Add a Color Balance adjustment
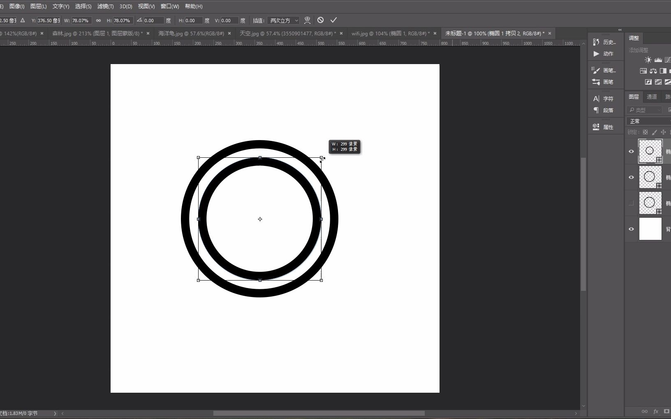 pyautogui.click(x=653, y=71)
